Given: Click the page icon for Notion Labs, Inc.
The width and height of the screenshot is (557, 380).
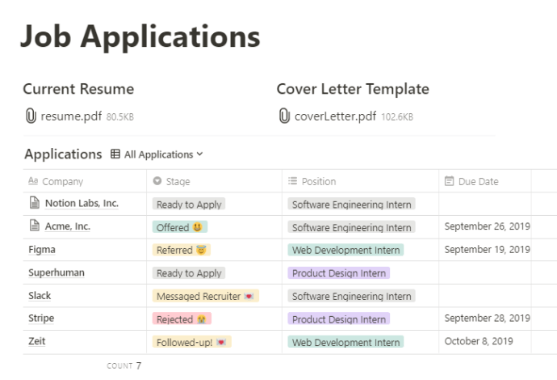Looking at the screenshot, I should pos(35,202).
